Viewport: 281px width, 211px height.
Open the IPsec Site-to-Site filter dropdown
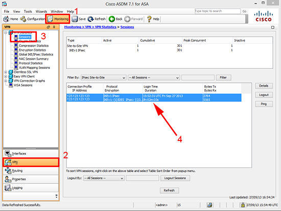point(104,78)
